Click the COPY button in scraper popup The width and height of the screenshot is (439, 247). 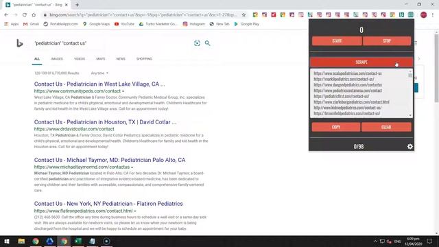pyautogui.click(x=336, y=127)
